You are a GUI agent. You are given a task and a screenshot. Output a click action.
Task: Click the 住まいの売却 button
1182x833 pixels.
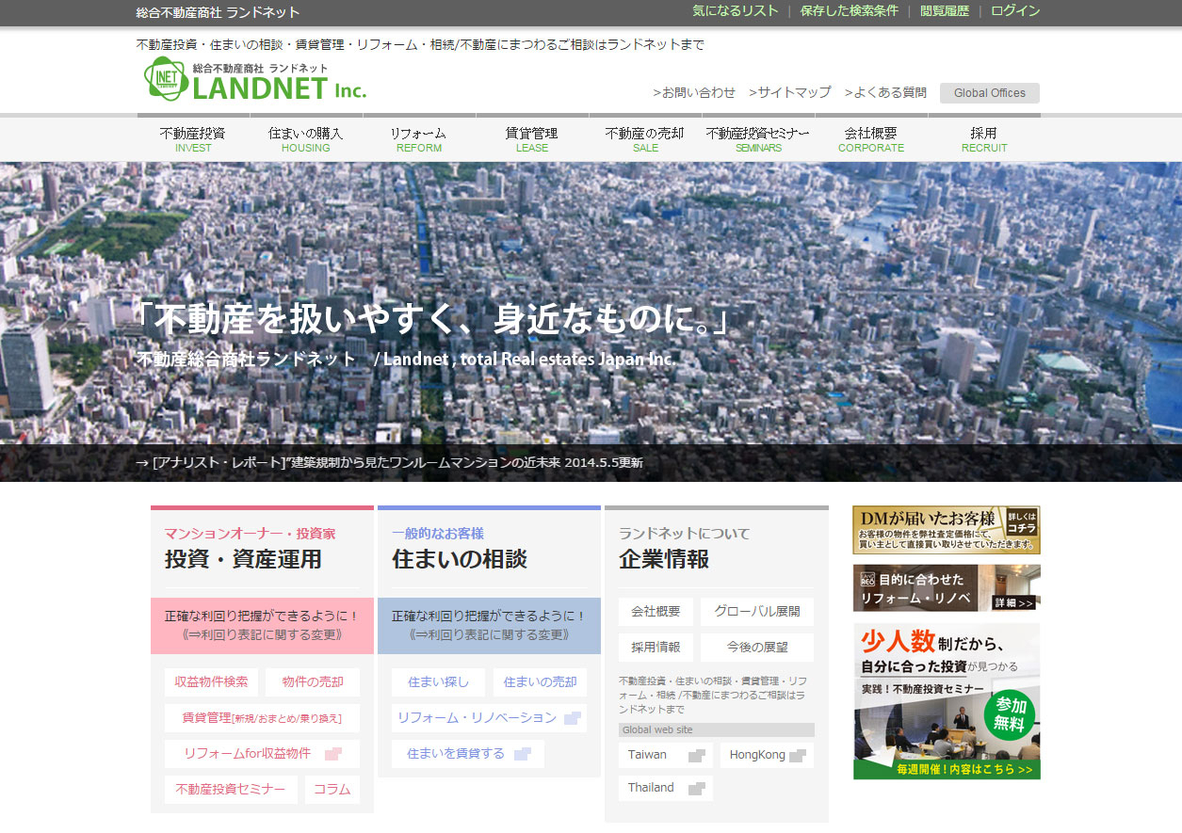point(540,682)
